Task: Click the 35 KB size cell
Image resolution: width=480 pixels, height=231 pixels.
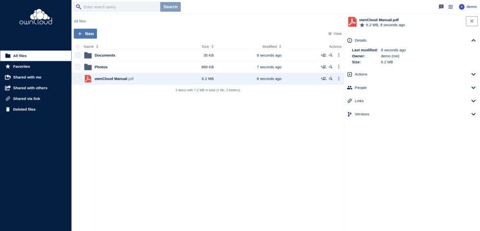Action: pos(209,55)
